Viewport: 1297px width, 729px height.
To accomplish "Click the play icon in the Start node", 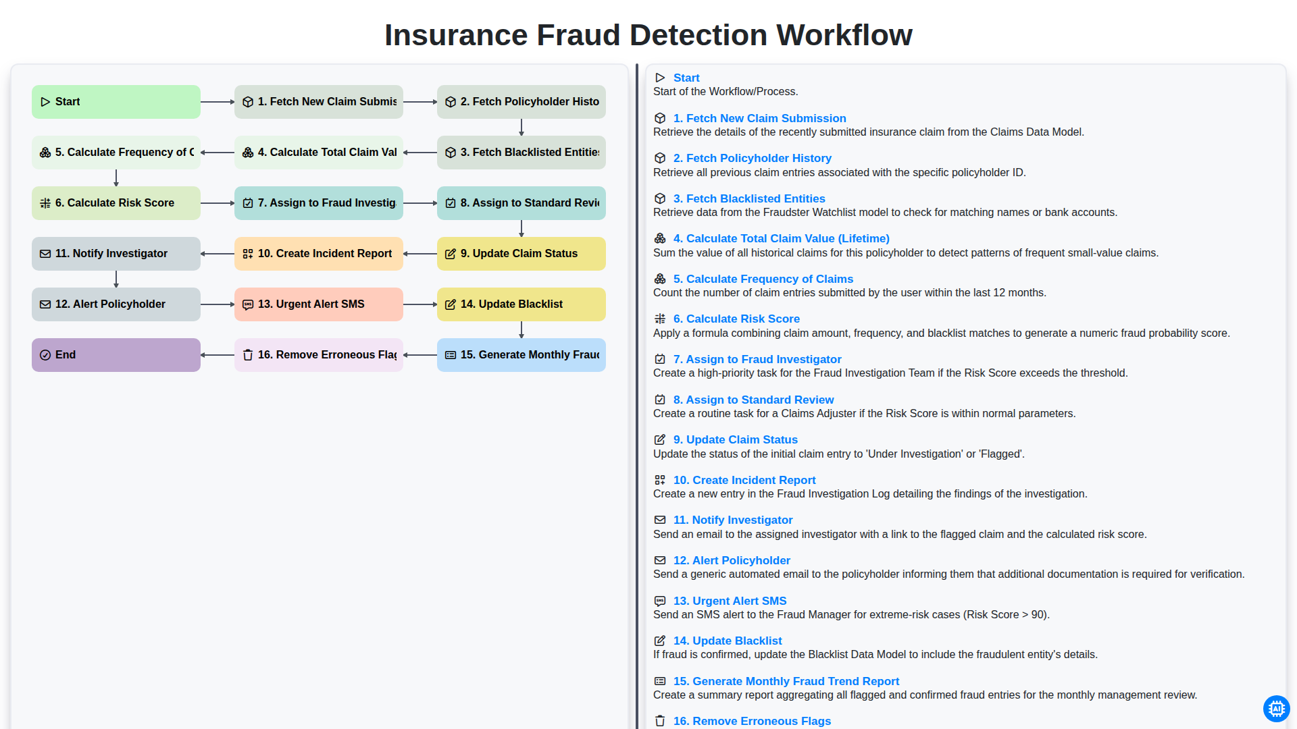I will (45, 102).
